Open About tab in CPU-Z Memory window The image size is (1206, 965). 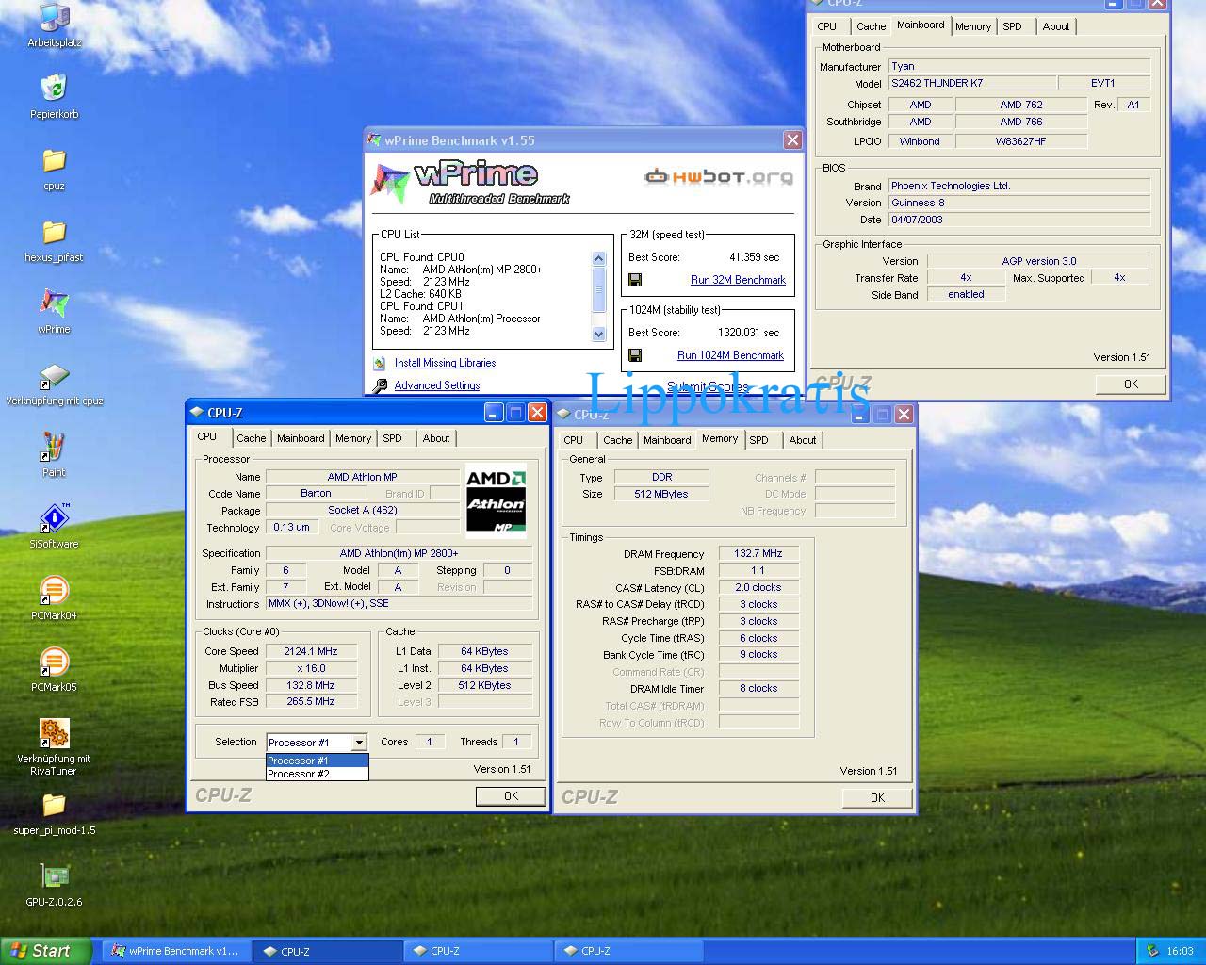tap(803, 440)
